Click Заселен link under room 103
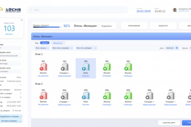The width and height of the screenshot is (191, 127). [86, 76]
